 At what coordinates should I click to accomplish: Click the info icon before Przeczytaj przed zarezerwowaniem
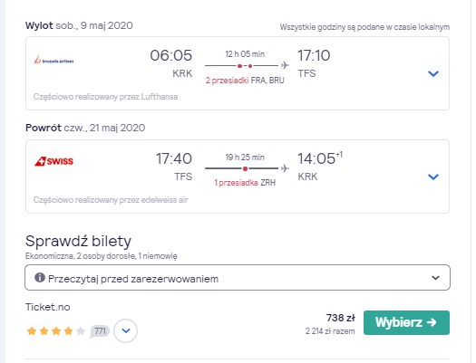pyautogui.click(x=40, y=277)
